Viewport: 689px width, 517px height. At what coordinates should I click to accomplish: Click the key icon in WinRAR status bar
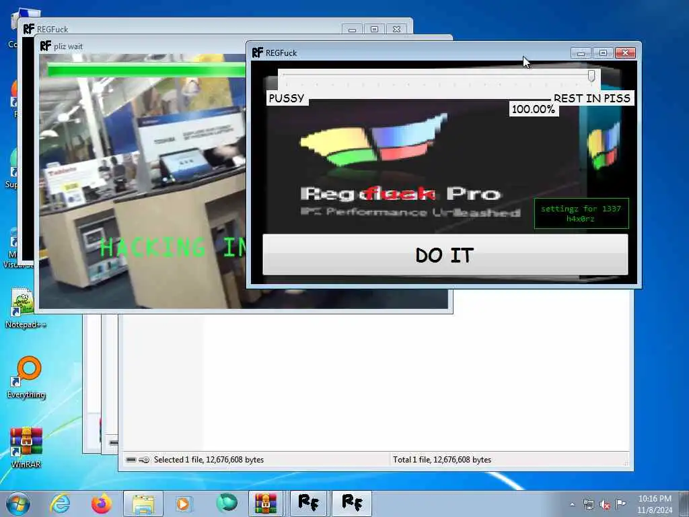(x=144, y=460)
